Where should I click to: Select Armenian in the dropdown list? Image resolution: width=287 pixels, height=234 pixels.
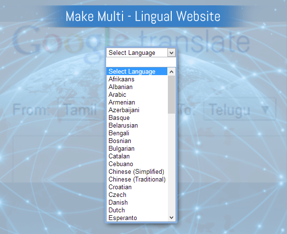tap(137, 102)
